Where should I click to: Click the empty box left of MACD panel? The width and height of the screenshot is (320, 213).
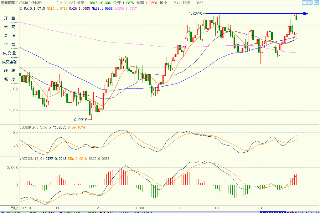tap(10, 181)
